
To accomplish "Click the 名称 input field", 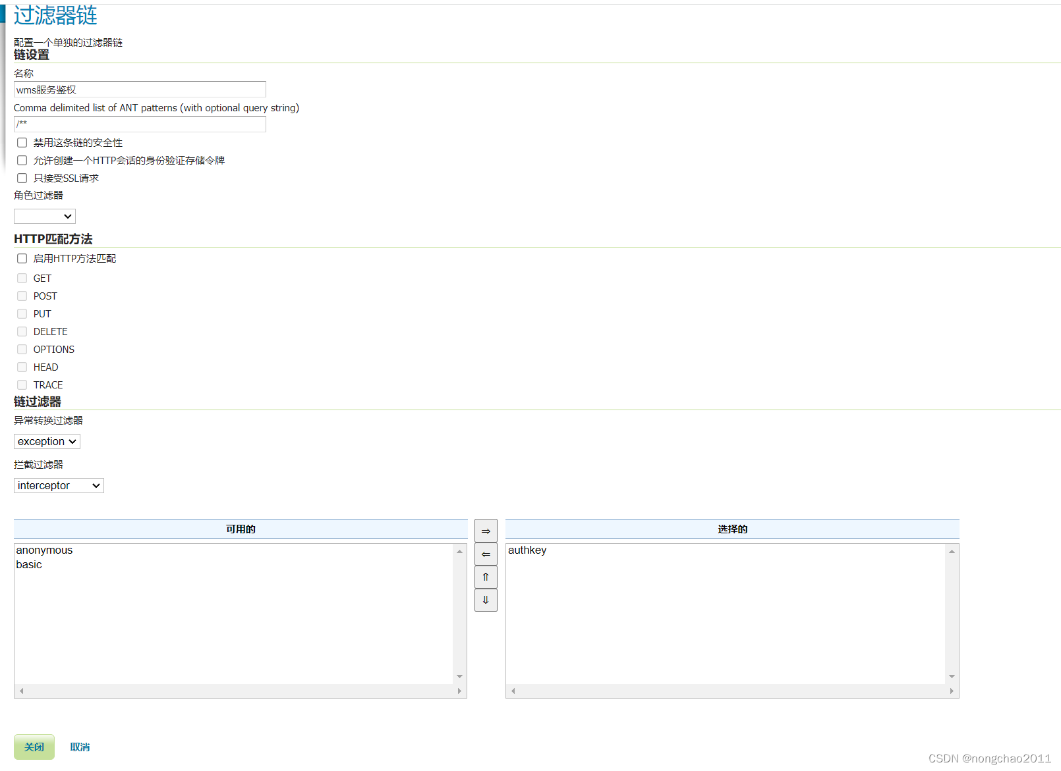I will click(x=140, y=89).
